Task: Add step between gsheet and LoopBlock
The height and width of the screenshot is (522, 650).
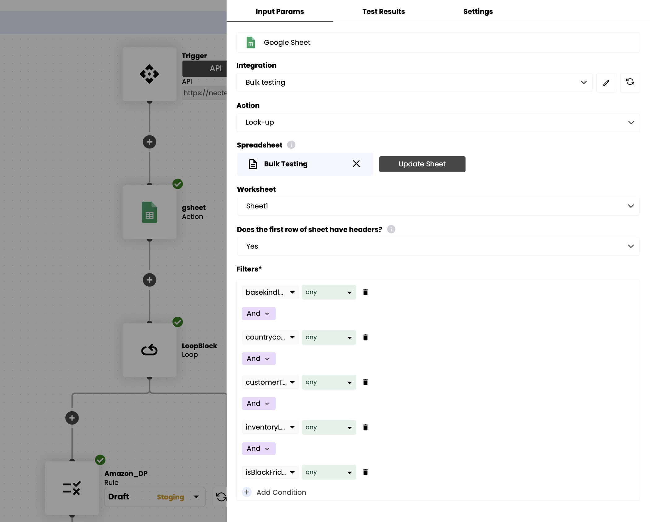Action: pos(149,280)
